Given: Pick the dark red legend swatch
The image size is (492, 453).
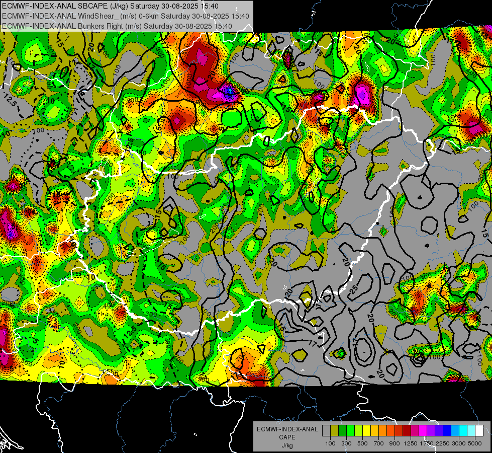Looking at the screenshot, I should [x=407, y=431].
